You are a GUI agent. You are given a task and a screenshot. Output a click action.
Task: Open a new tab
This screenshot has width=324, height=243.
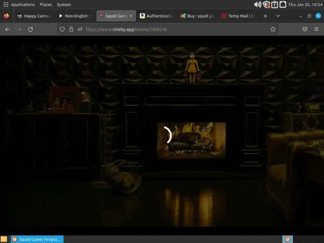click(265, 16)
